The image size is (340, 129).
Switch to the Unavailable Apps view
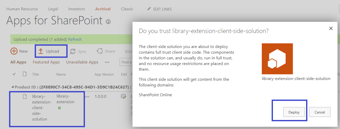(82, 62)
